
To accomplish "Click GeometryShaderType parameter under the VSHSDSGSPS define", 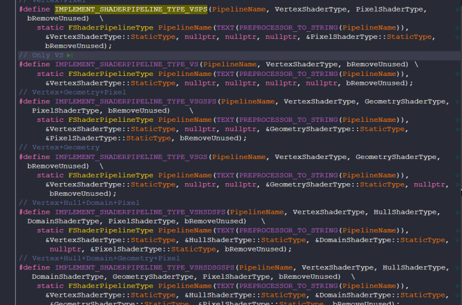I will 153,277.
